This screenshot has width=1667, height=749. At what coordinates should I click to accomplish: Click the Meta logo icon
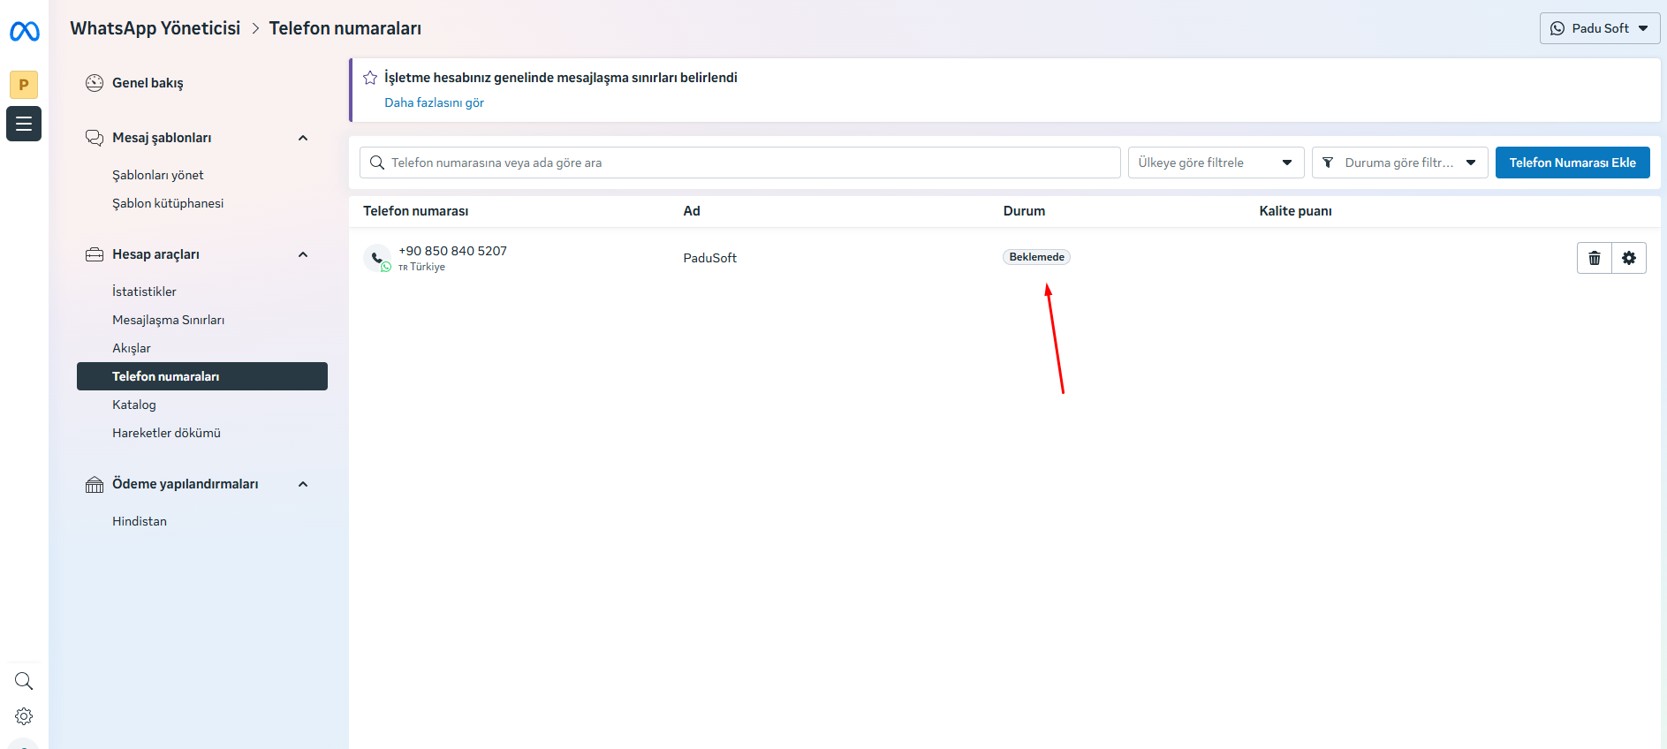(x=24, y=32)
